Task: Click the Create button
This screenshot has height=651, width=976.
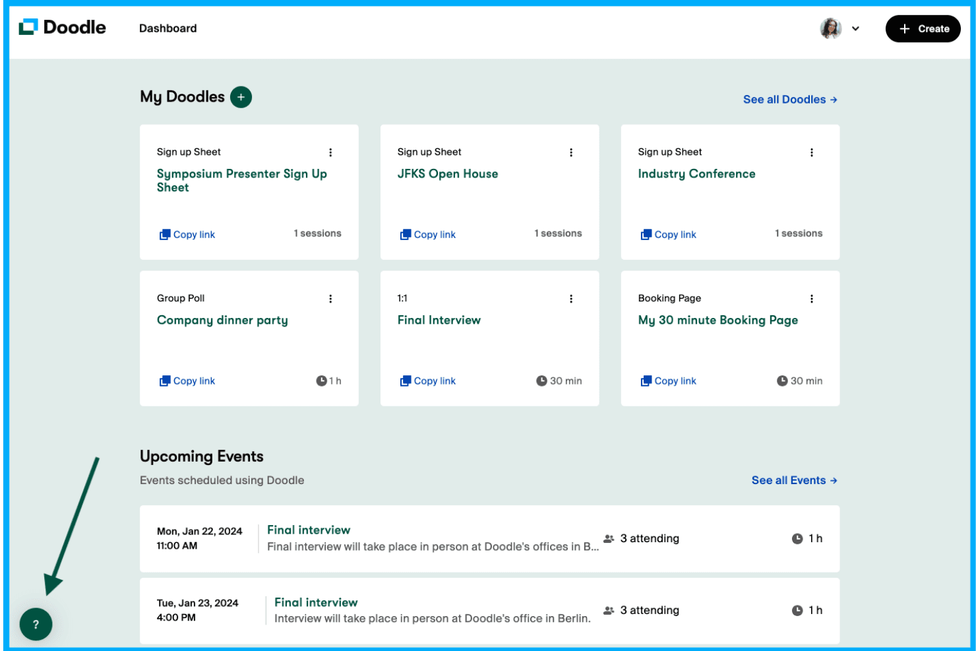Action: 923,28
